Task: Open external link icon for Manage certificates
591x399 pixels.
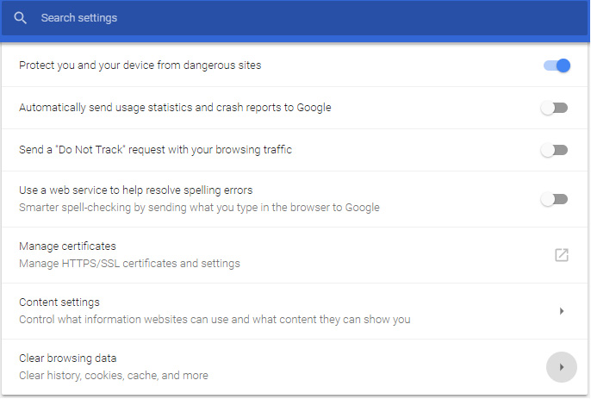Action: tap(561, 255)
